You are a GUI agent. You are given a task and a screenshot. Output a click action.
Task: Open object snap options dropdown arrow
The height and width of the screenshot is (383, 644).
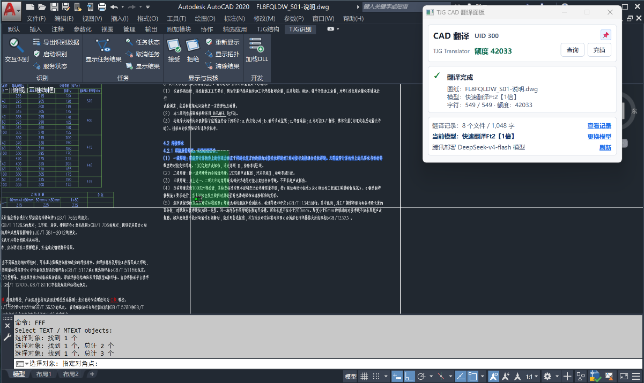point(483,376)
